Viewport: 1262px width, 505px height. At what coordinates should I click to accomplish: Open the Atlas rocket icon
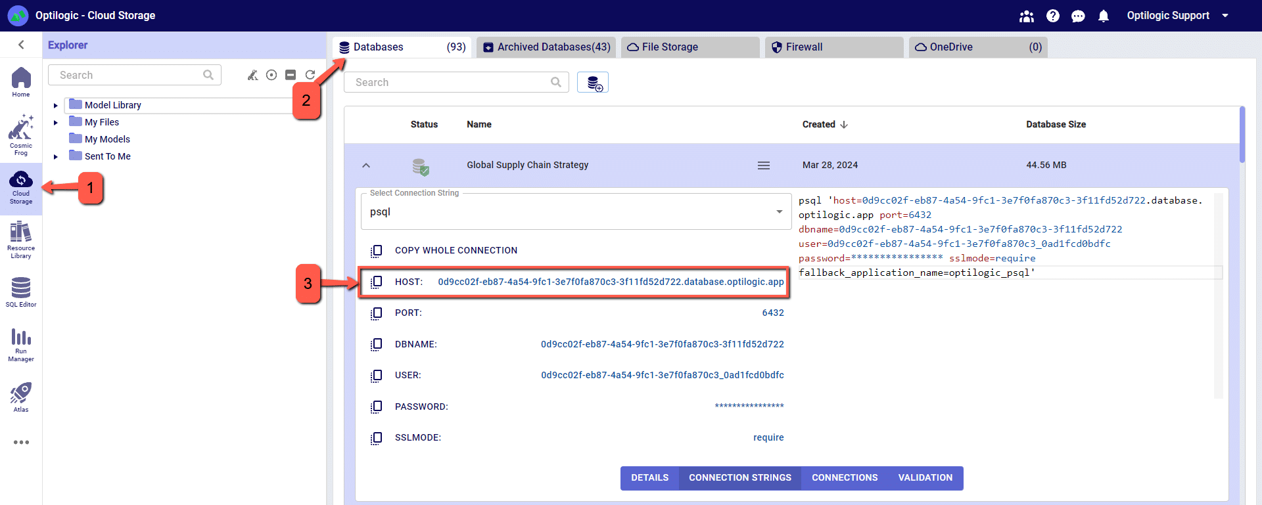[21, 397]
